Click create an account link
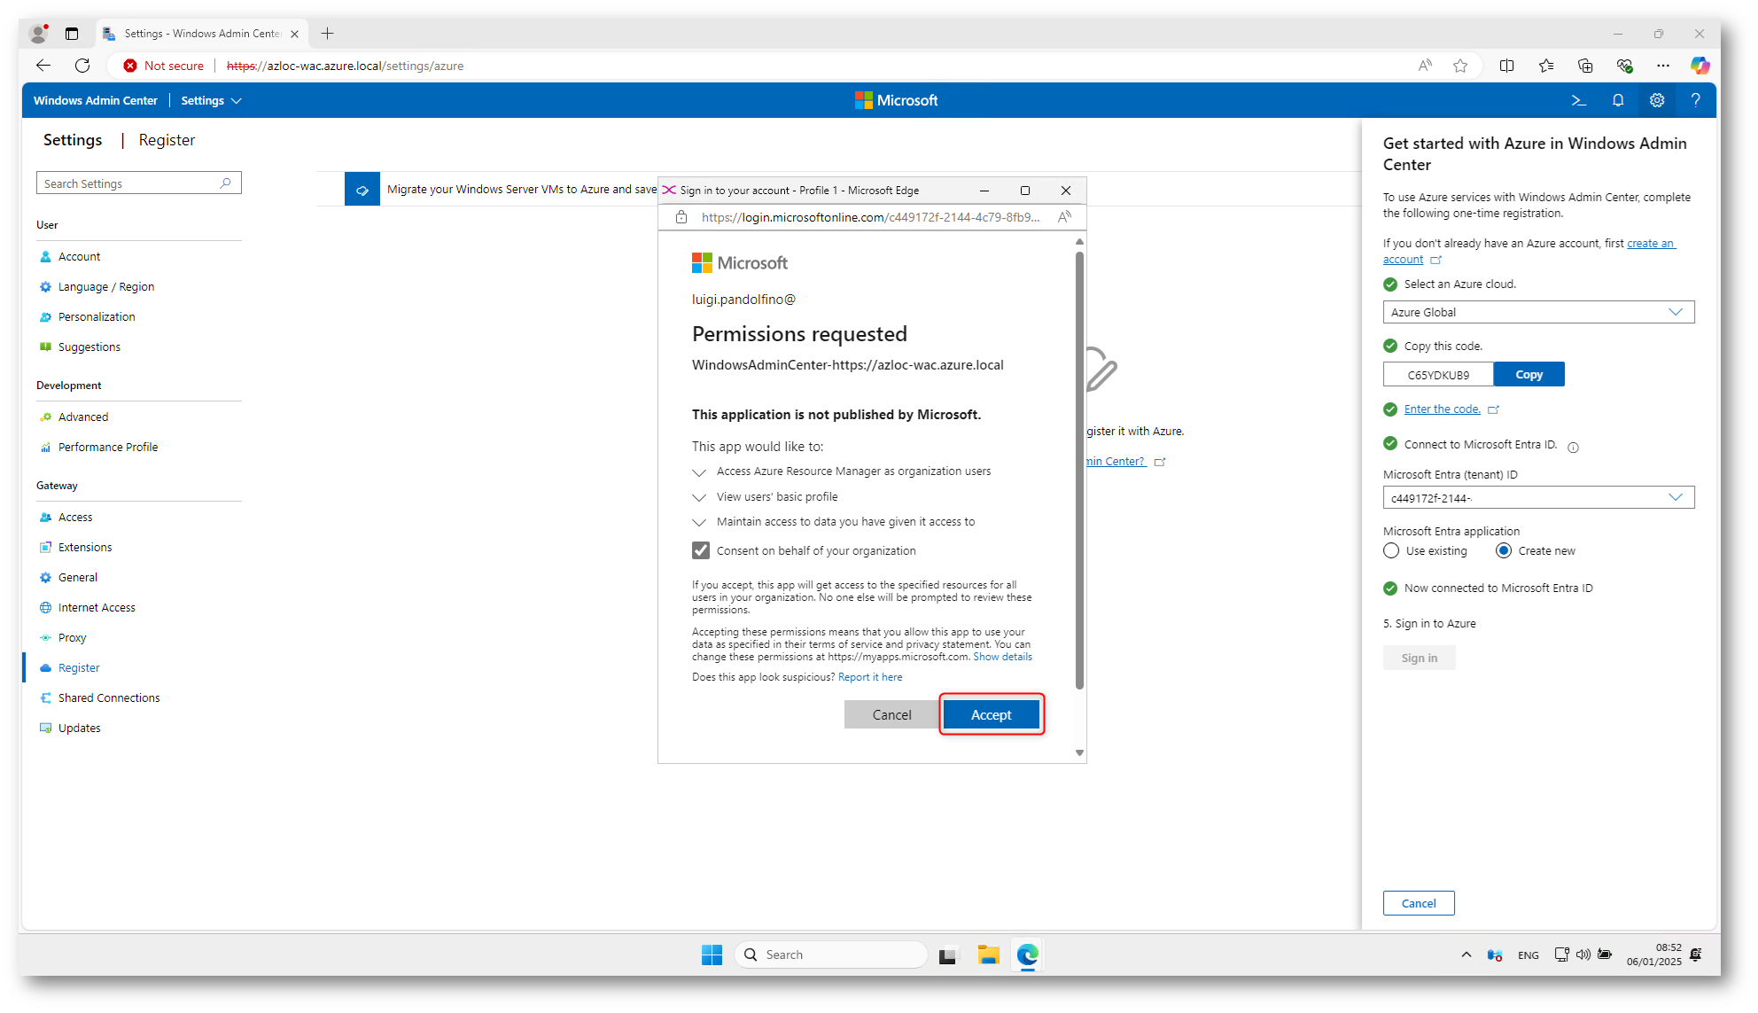 tap(1529, 251)
